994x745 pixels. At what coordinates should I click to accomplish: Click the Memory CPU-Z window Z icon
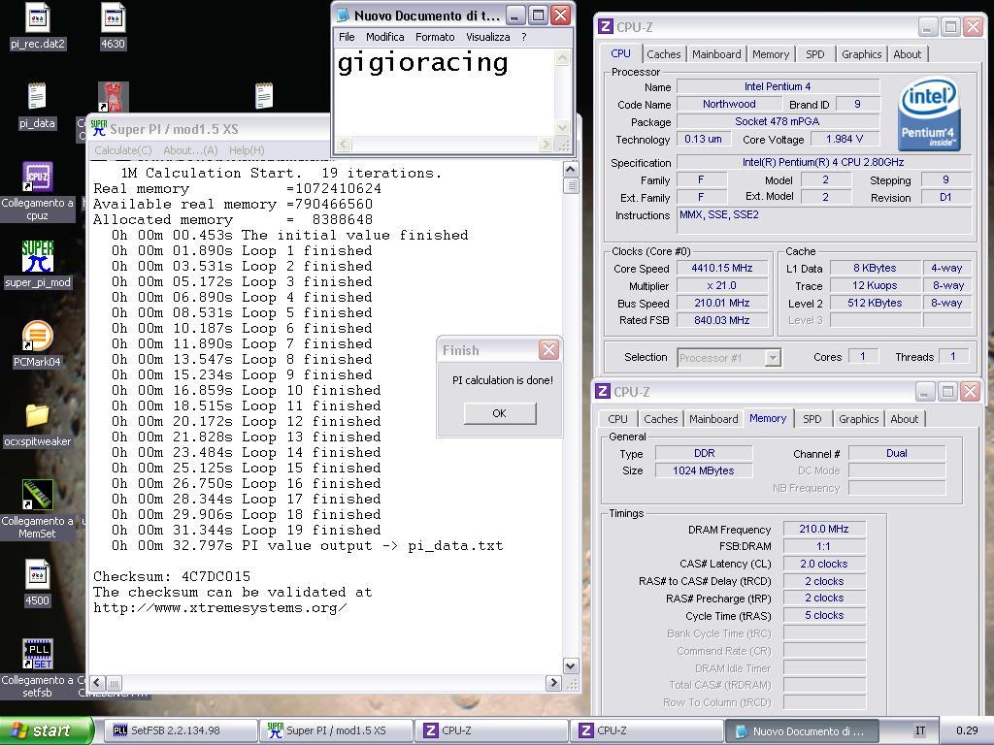[603, 392]
